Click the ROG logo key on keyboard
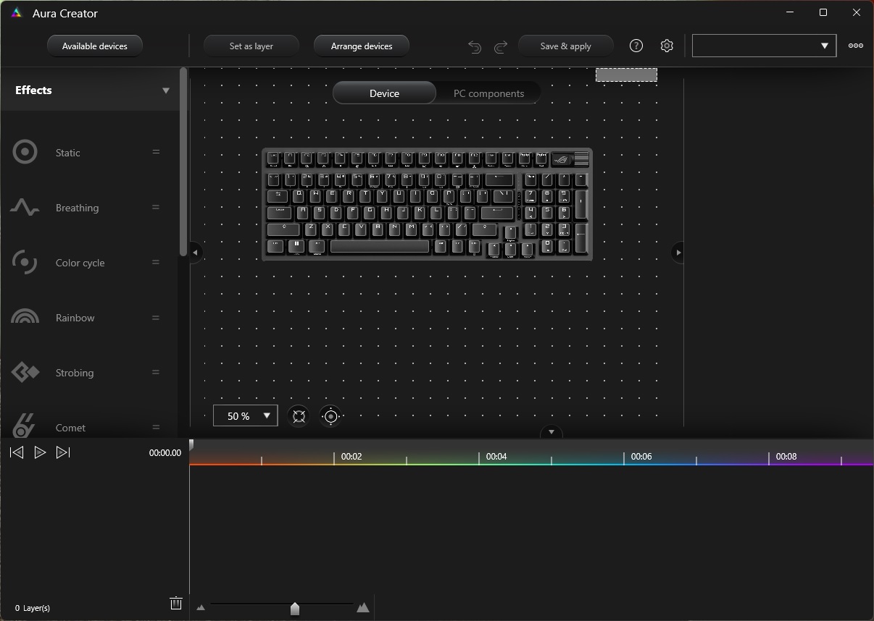 coord(562,159)
